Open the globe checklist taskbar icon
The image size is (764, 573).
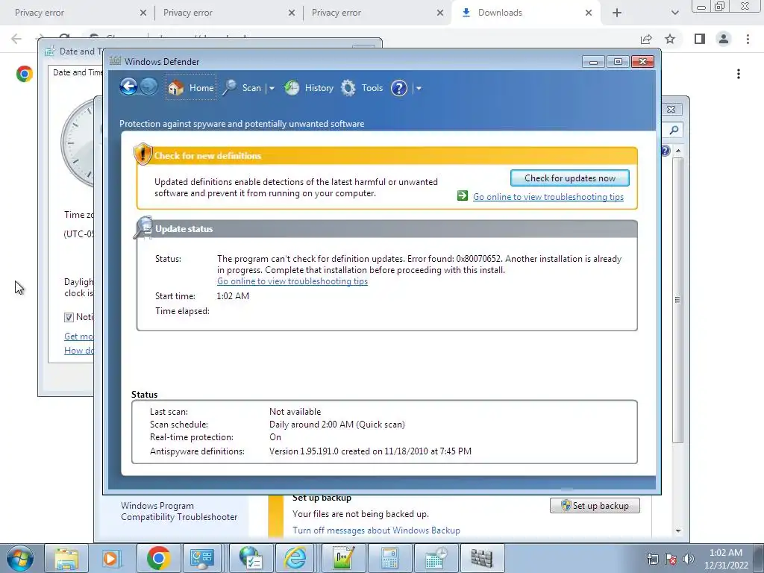[251, 558]
